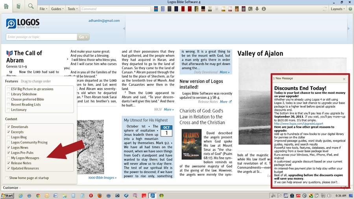The image size is (354, 199).
Task: Open Microsoft Word from the taskbar
Action: 55,195
